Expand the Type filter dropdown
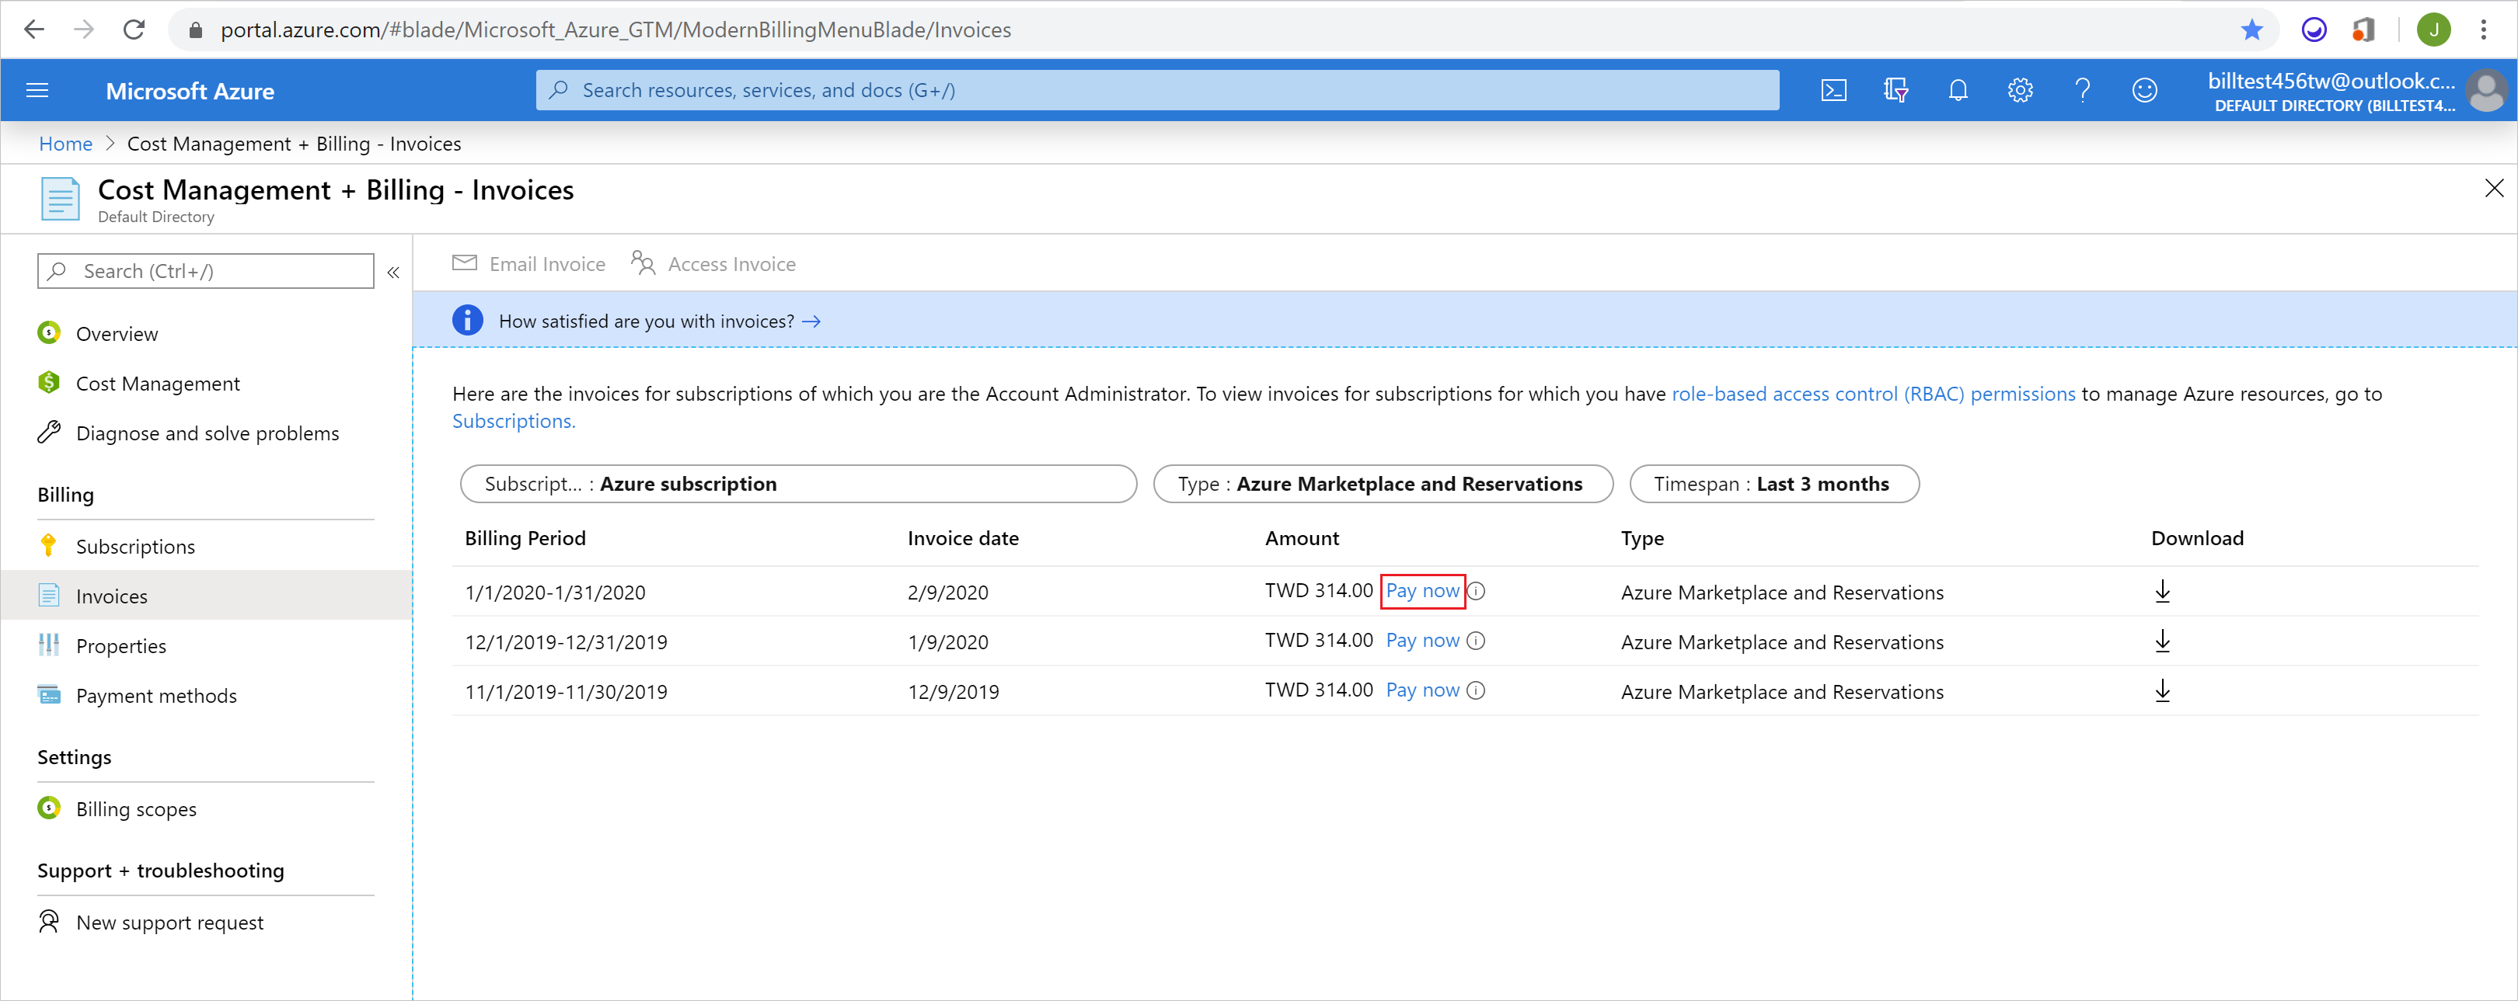The image size is (2518, 1001). [x=1381, y=485]
